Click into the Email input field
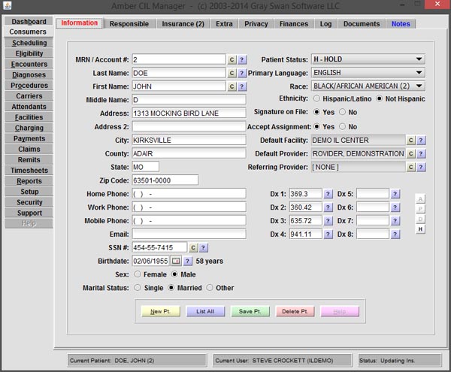 [189, 234]
